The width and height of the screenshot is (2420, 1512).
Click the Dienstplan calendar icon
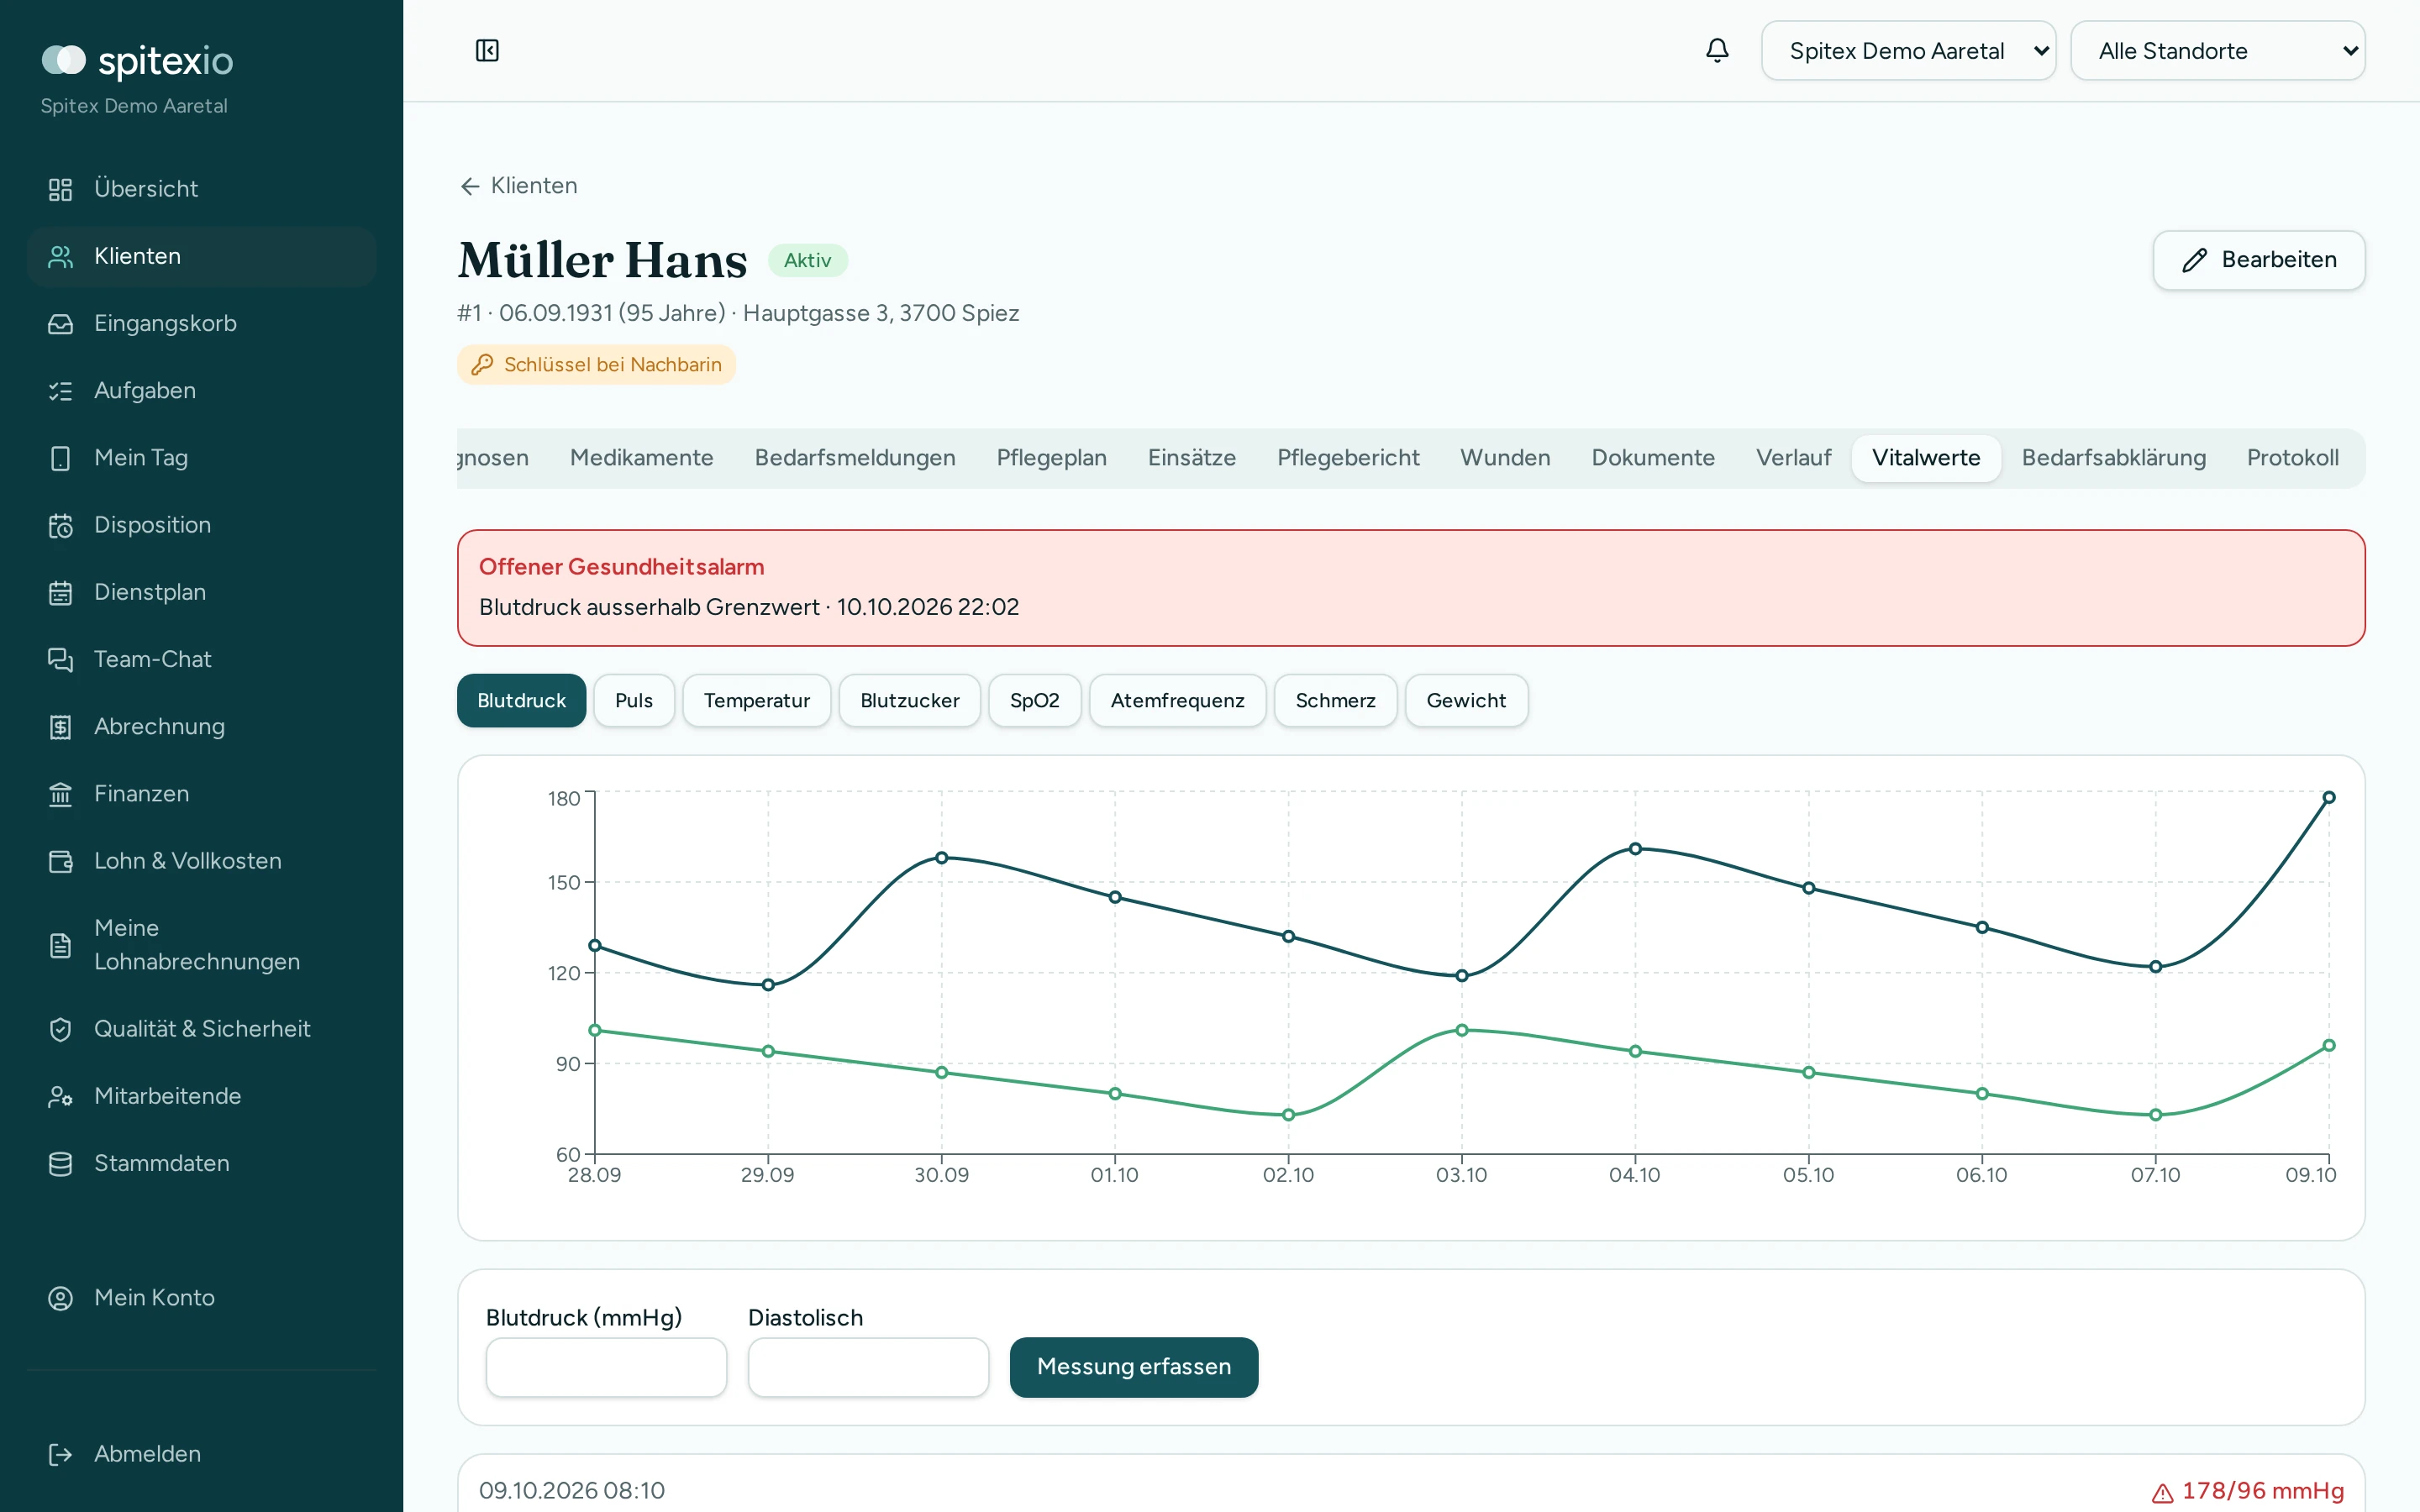[x=60, y=592]
